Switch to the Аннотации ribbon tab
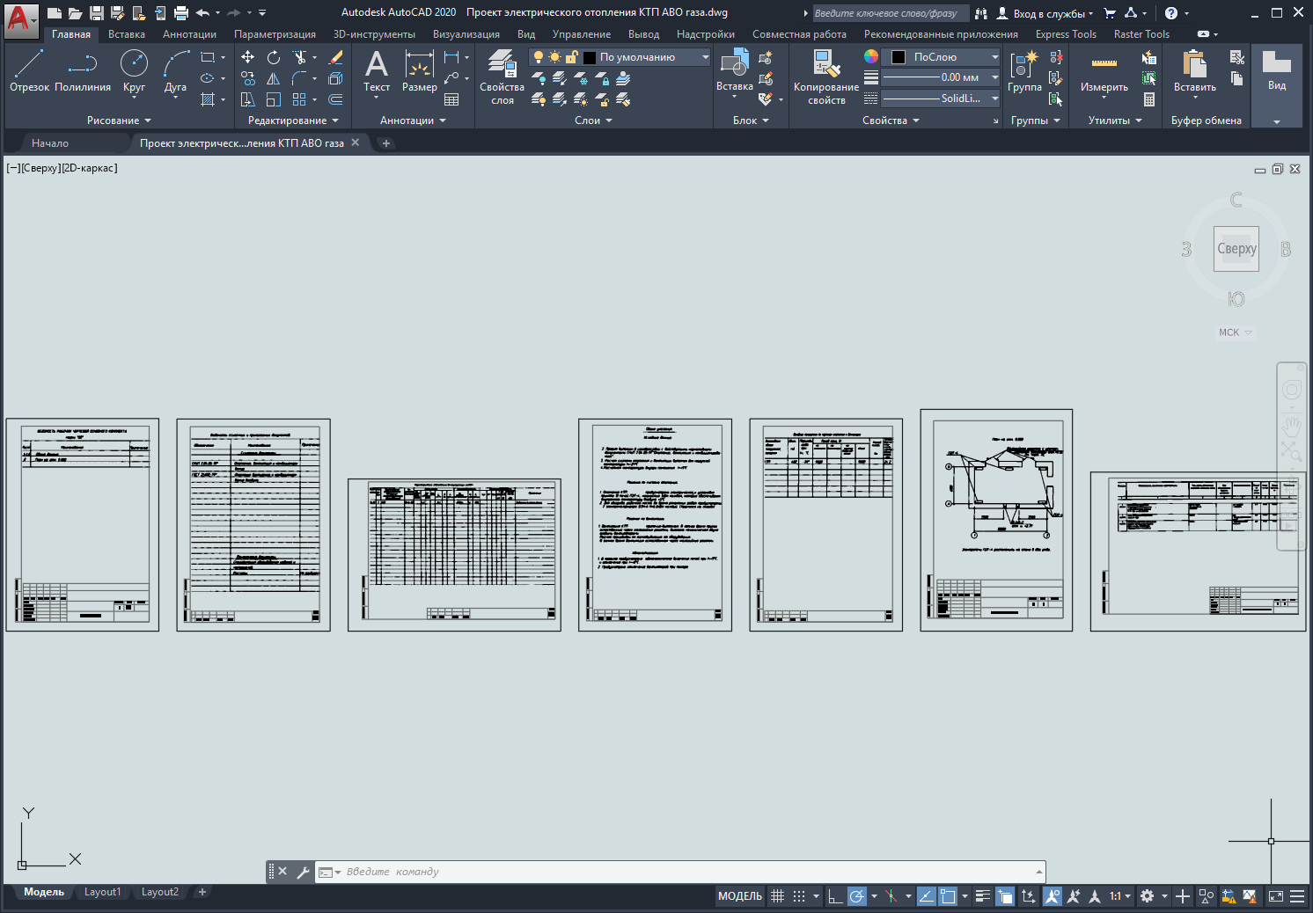This screenshot has height=913, width=1313. point(189,34)
